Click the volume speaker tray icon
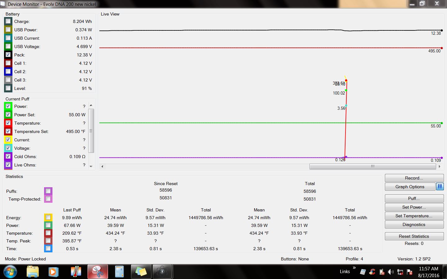The image size is (447, 279). 391,272
